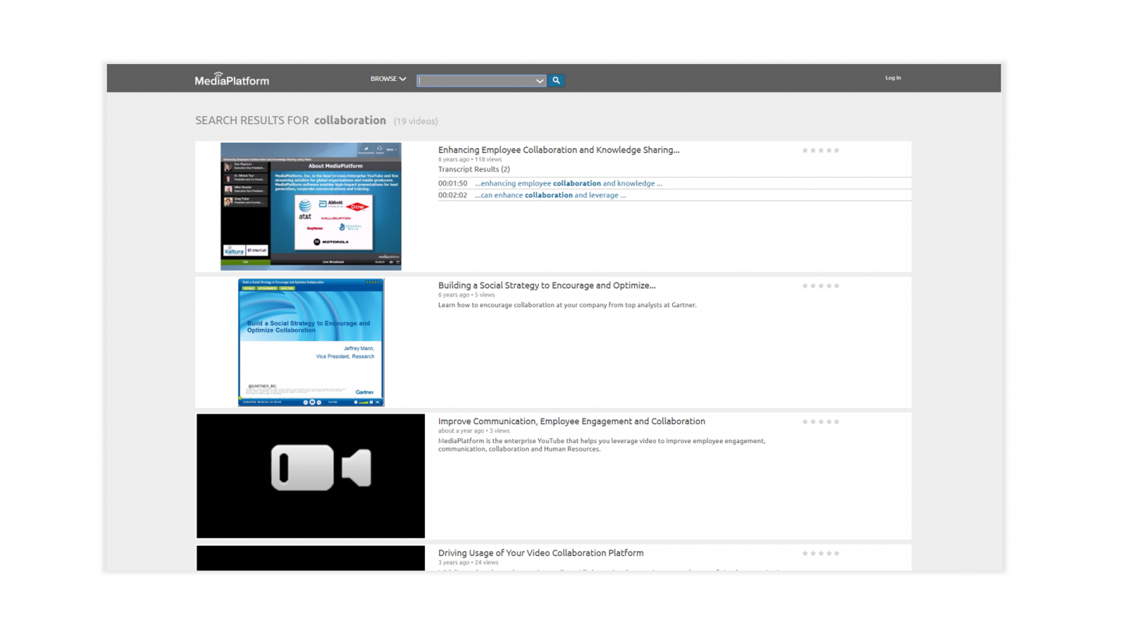
Task: Adjust the volume slider in the Gartner player
Action: [363, 402]
